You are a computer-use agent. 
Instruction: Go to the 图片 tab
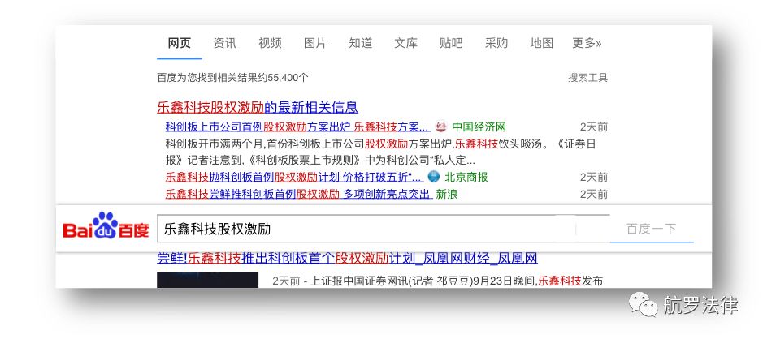click(x=314, y=43)
